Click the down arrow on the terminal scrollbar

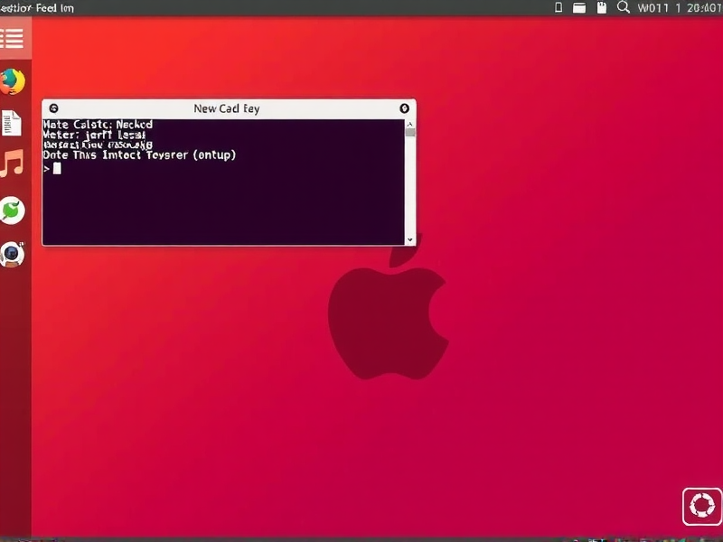[408, 238]
